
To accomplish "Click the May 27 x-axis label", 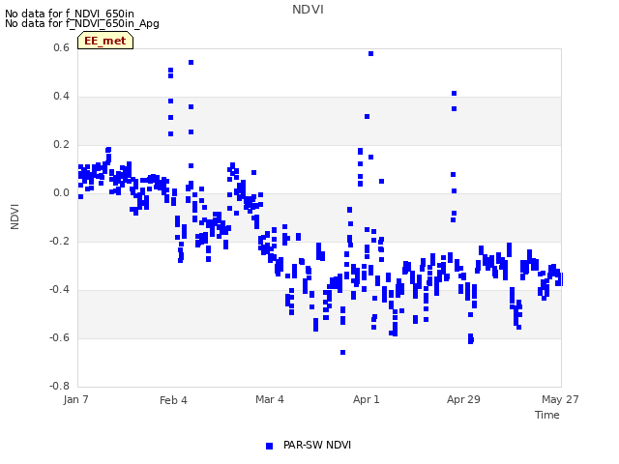I will click(x=560, y=399).
